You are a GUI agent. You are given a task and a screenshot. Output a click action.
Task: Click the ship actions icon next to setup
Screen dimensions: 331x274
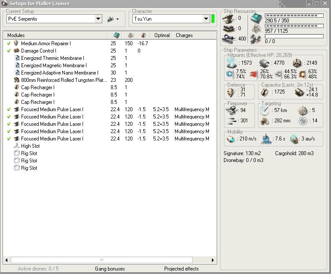[110, 19]
